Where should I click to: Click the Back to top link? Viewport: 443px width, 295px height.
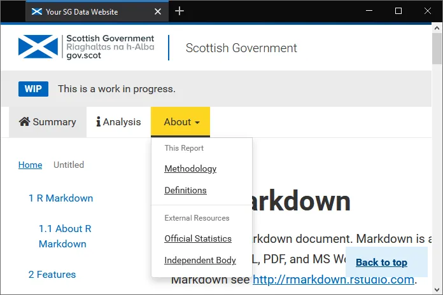[x=381, y=262]
